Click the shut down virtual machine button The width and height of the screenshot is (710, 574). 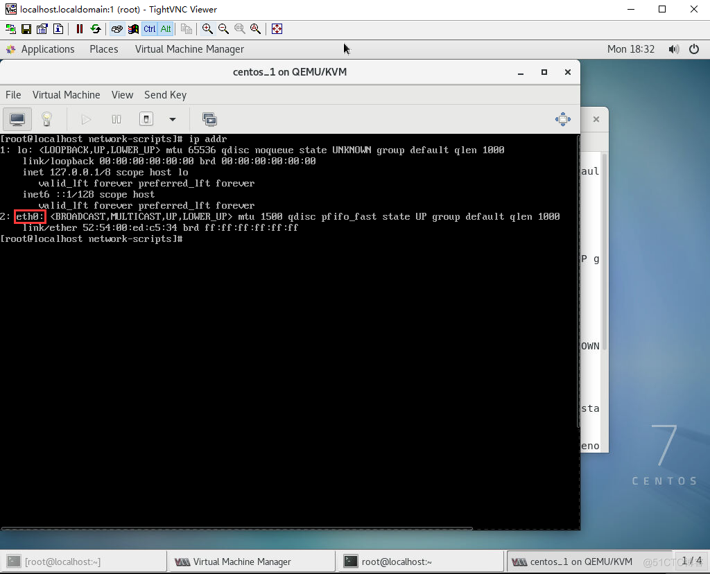click(x=146, y=119)
